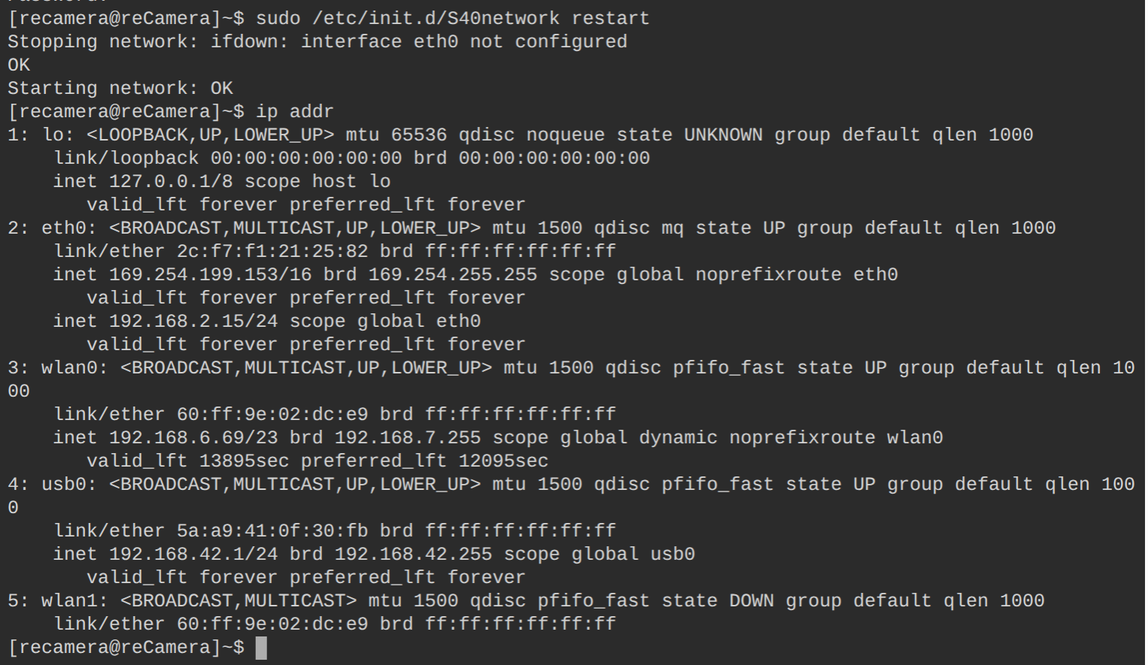
Task: Click the 'ip addr' command text
Action: point(294,112)
